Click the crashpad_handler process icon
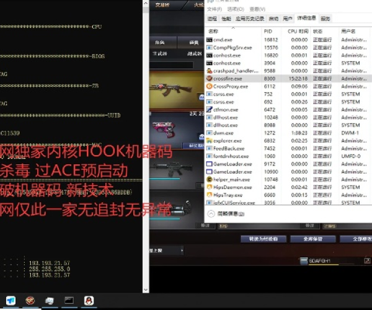The image size is (372, 310). [210, 71]
